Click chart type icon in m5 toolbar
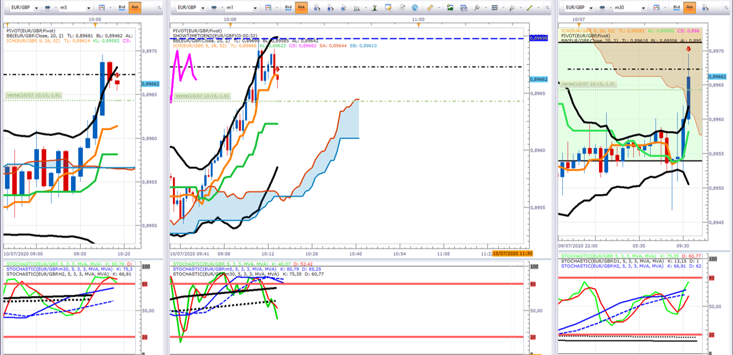Viewport: 733px width, 355px height. tap(101, 8)
